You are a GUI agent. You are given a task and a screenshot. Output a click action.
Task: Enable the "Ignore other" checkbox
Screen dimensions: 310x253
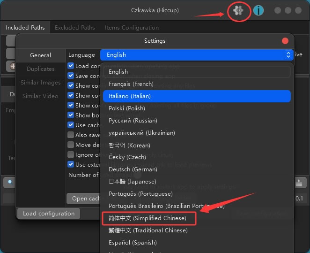coord(71,155)
